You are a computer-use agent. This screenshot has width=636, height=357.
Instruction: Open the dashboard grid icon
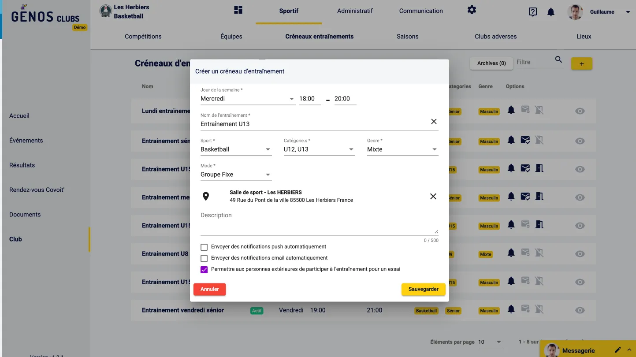coord(238,10)
